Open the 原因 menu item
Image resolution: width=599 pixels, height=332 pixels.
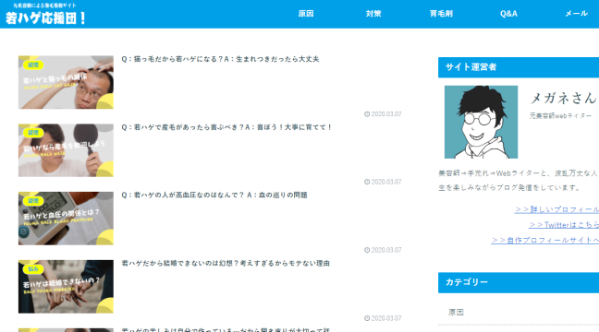coord(306,14)
